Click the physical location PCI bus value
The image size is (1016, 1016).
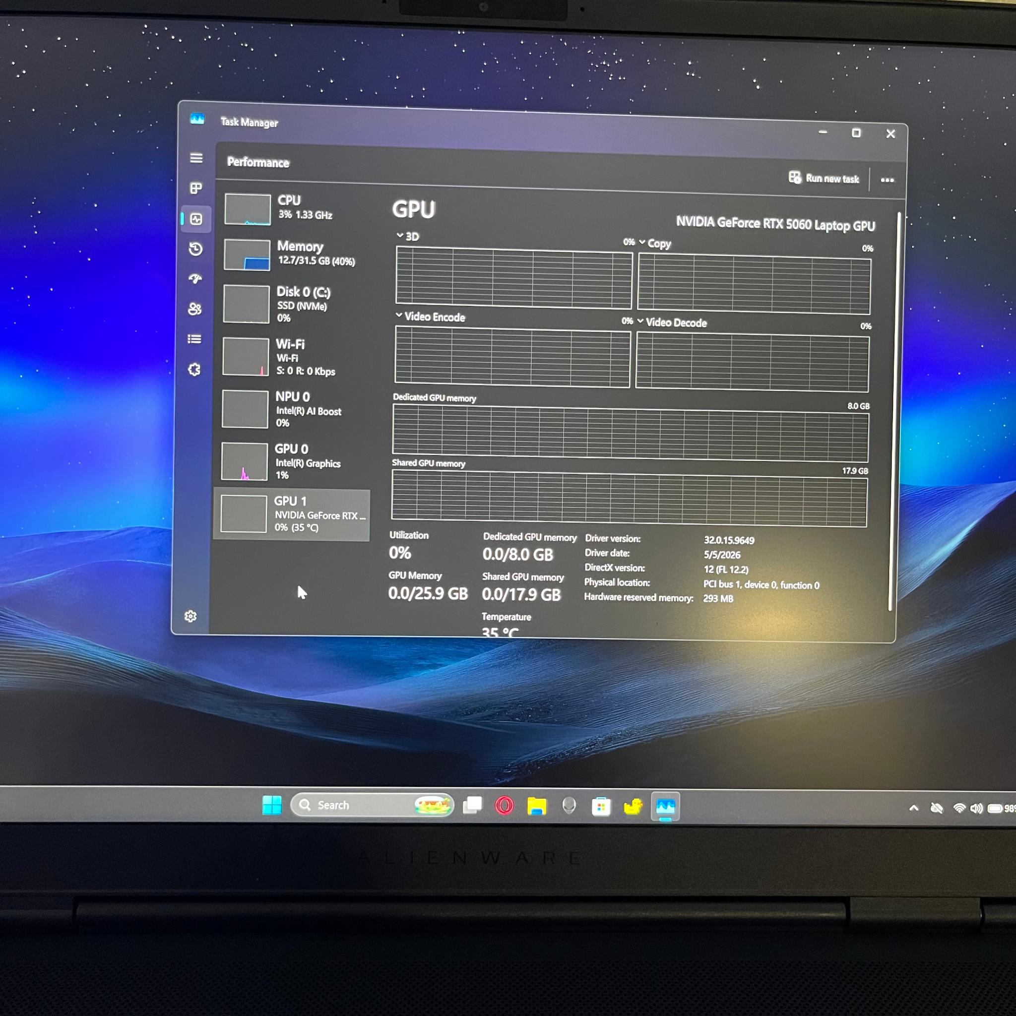(761, 585)
